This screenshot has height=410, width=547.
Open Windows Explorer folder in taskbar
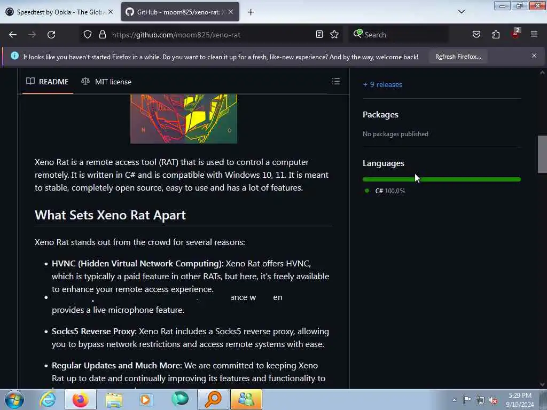(114, 399)
